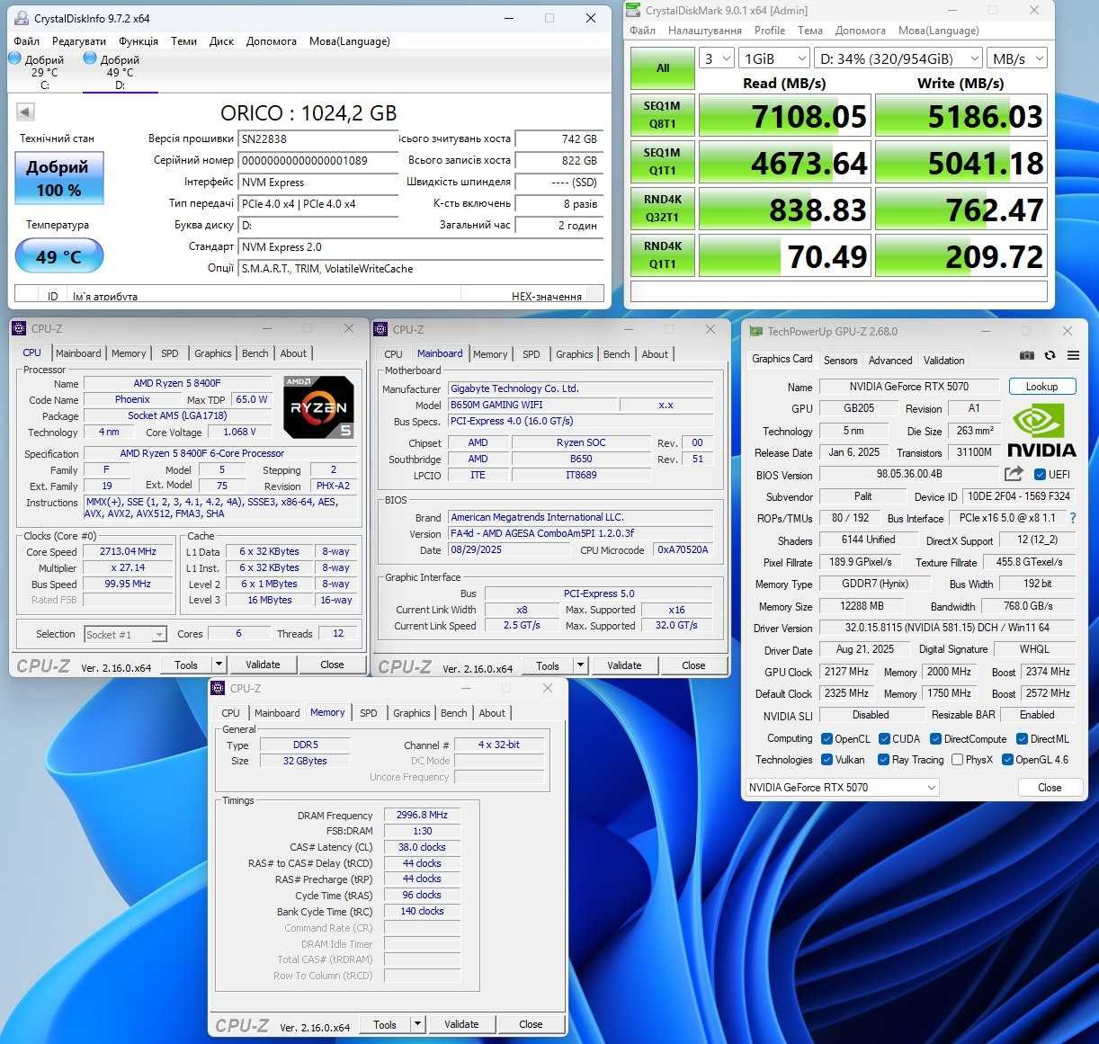Click Validate in CPU-Z memory timings window

click(x=461, y=1024)
